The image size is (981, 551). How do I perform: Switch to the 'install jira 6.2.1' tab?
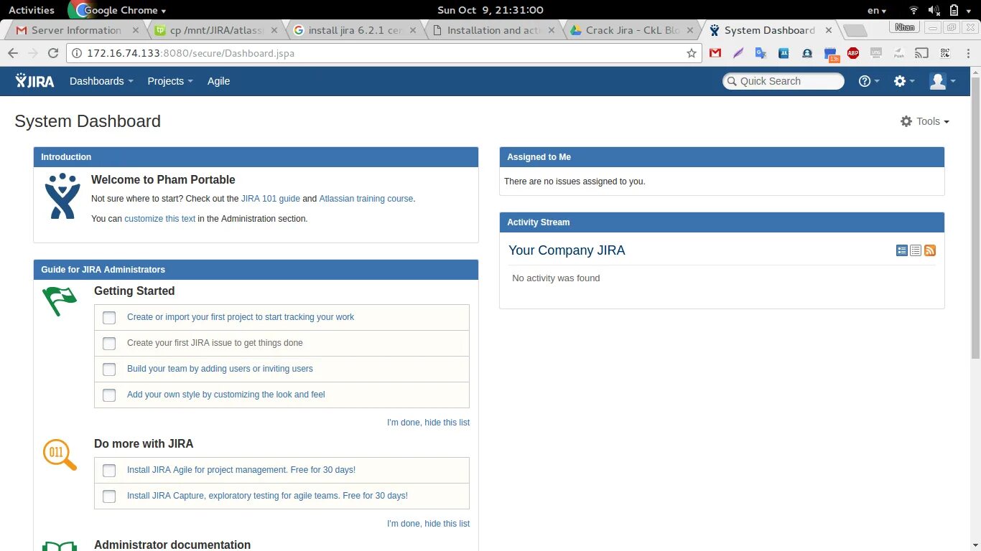point(355,30)
